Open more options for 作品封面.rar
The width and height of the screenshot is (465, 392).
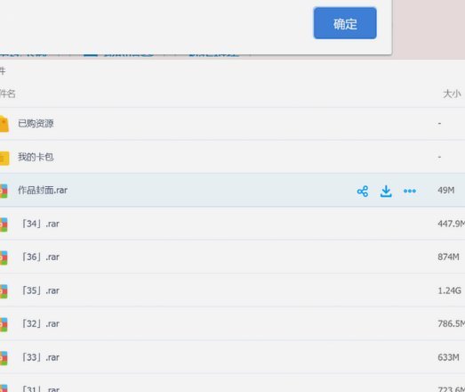[410, 191]
